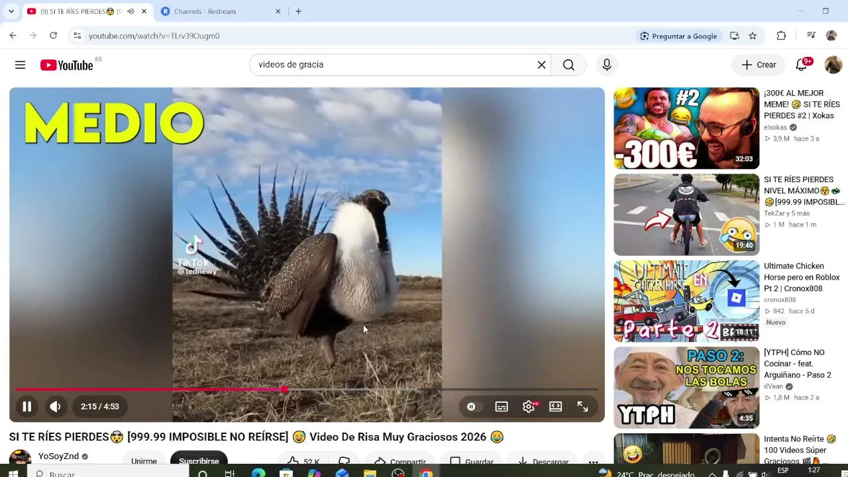
Task: Mute the audio of the YouTube tab
Action: (131, 11)
